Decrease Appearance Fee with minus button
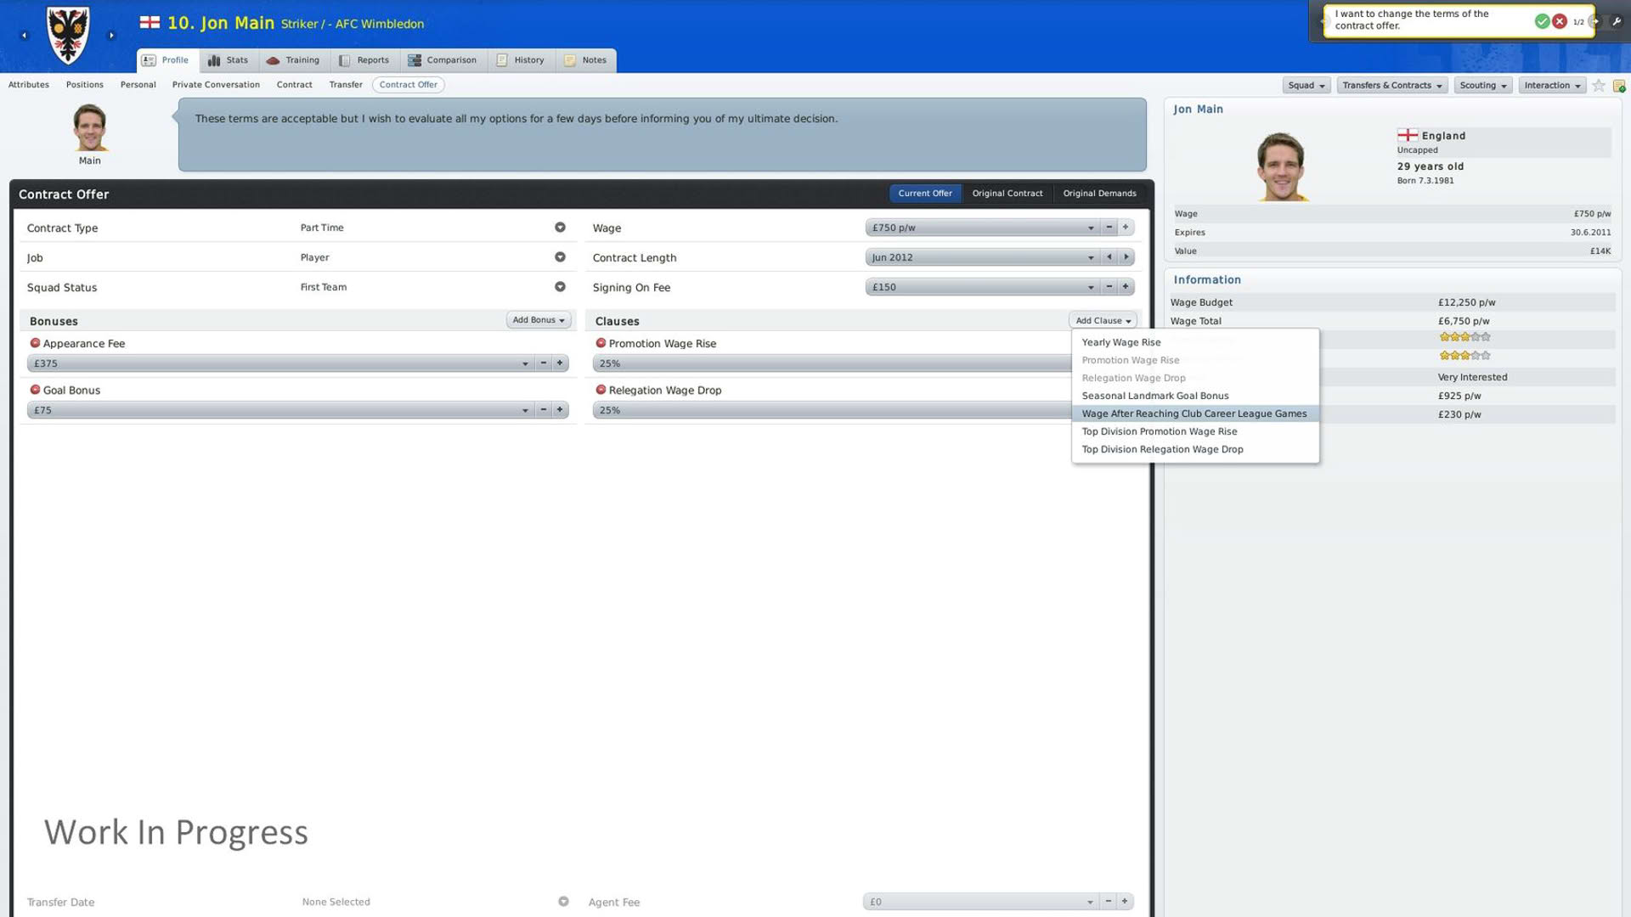Image resolution: width=1631 pixels, height=917 pixels. point(543,363)
